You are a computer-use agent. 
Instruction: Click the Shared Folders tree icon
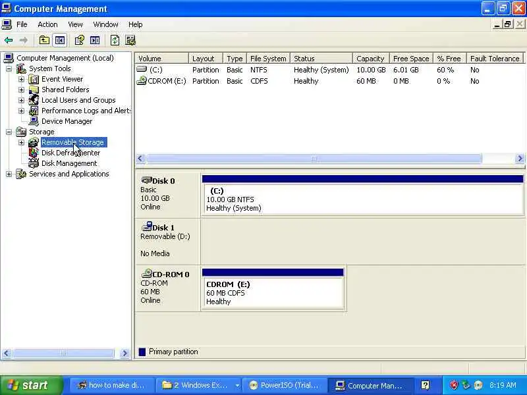pos(34,90)
